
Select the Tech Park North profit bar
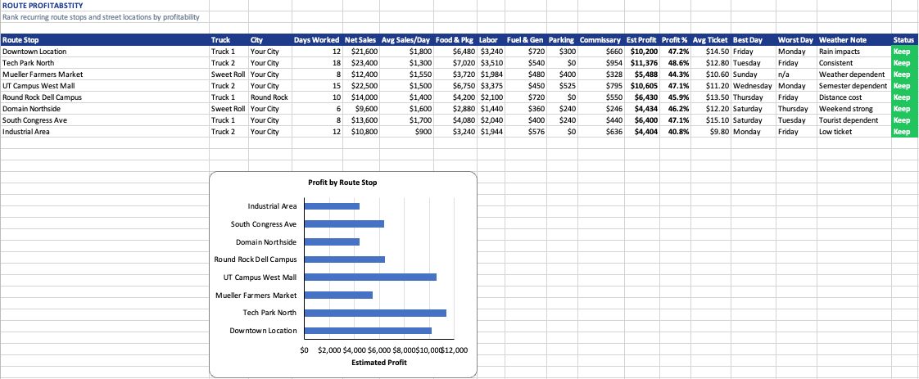376,313
